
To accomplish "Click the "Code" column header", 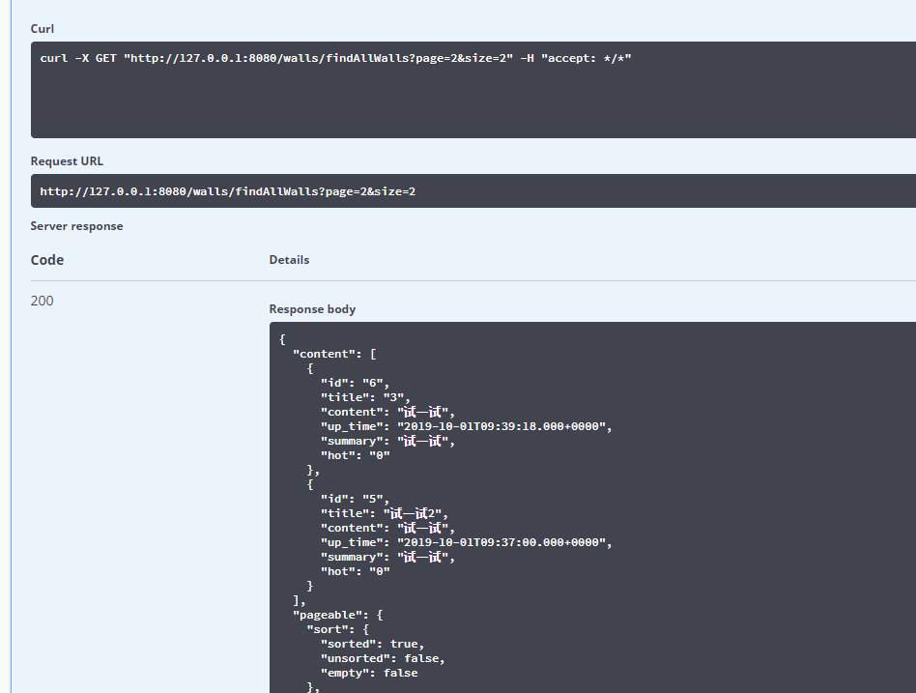I will [47, 260].
